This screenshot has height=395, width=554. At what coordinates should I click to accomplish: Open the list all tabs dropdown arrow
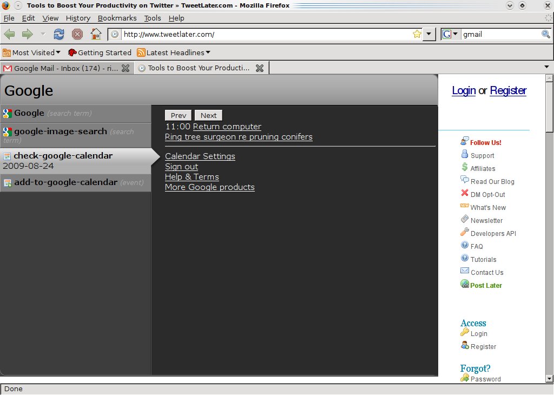pyautogui.click(x=546, y=67)
